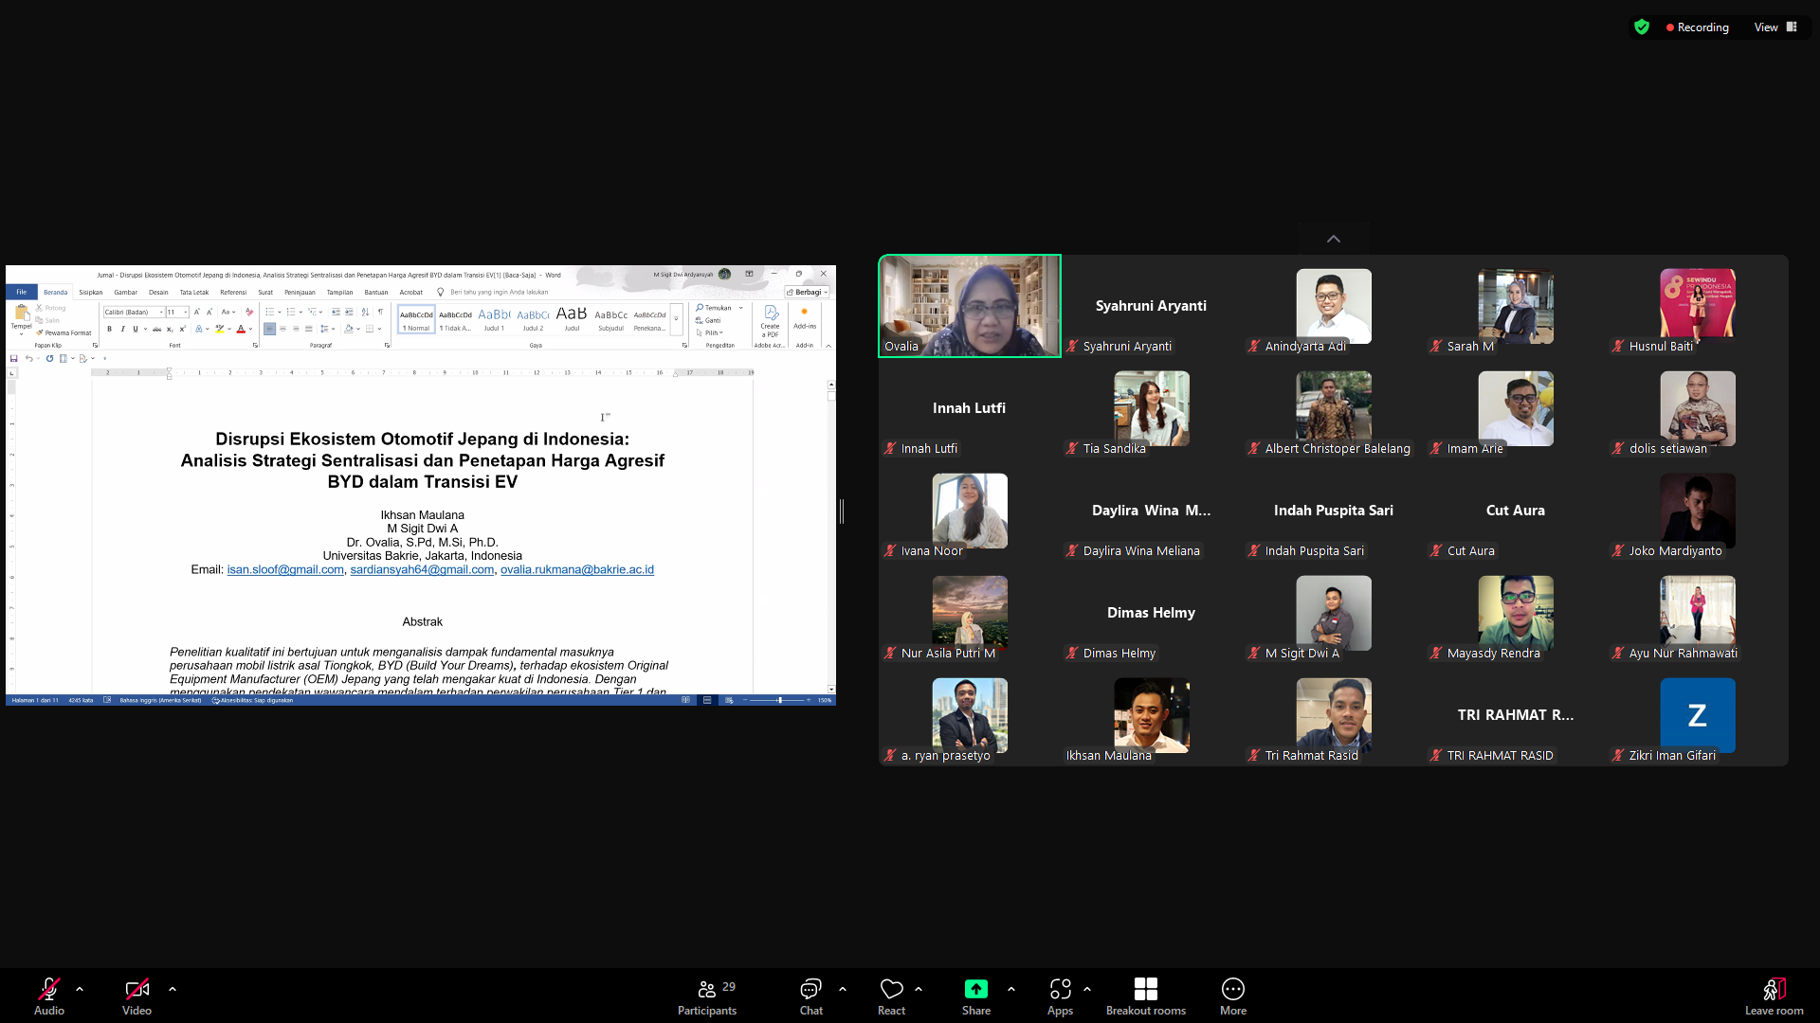Open Zoom Participants panel

[x=707, y=996]
